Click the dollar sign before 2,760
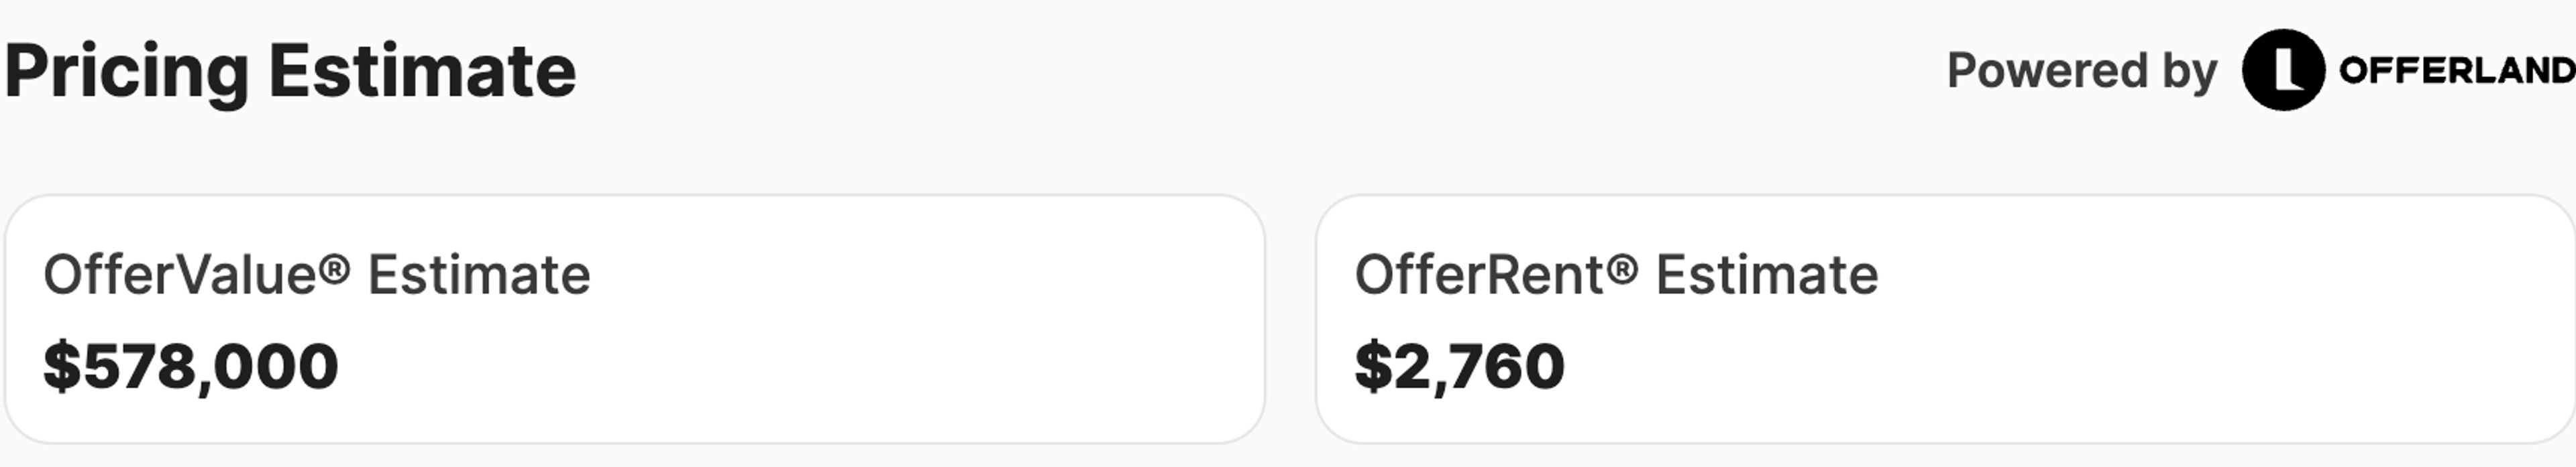2576x467 pixels. [x=1373, y=366]
